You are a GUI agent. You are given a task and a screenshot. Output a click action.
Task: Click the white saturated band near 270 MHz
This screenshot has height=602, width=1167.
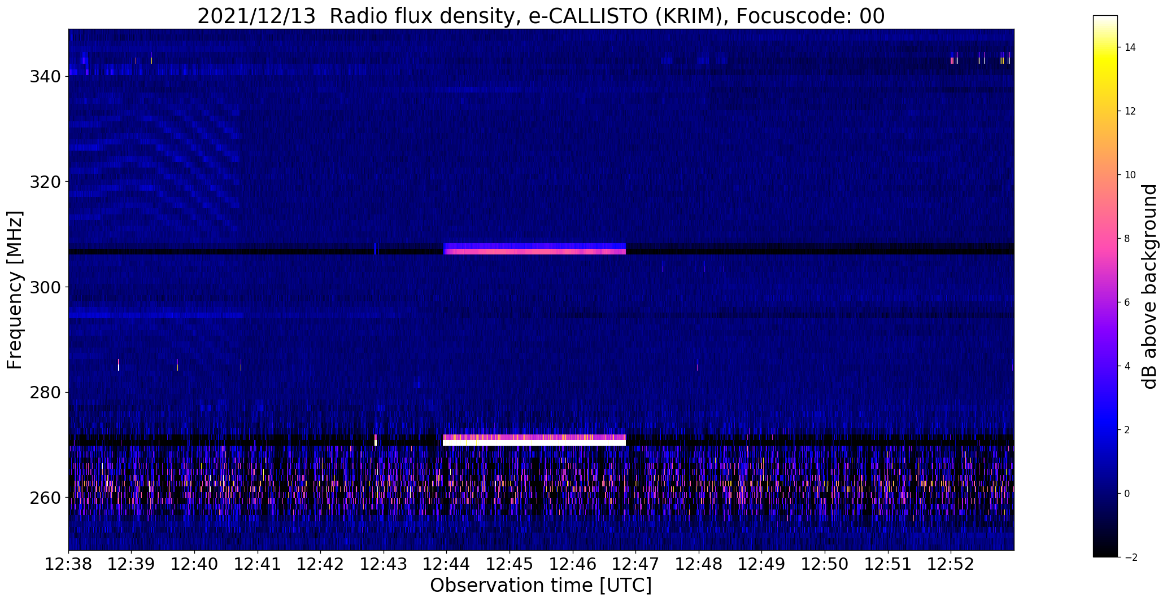tap(534, 443)
